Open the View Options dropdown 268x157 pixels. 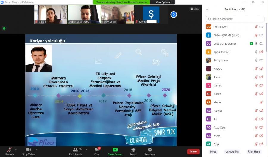coord(164,2)
